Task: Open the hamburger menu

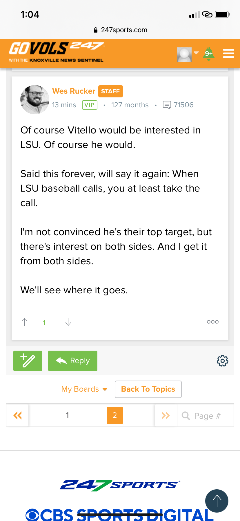Action: tap(228, 53)
